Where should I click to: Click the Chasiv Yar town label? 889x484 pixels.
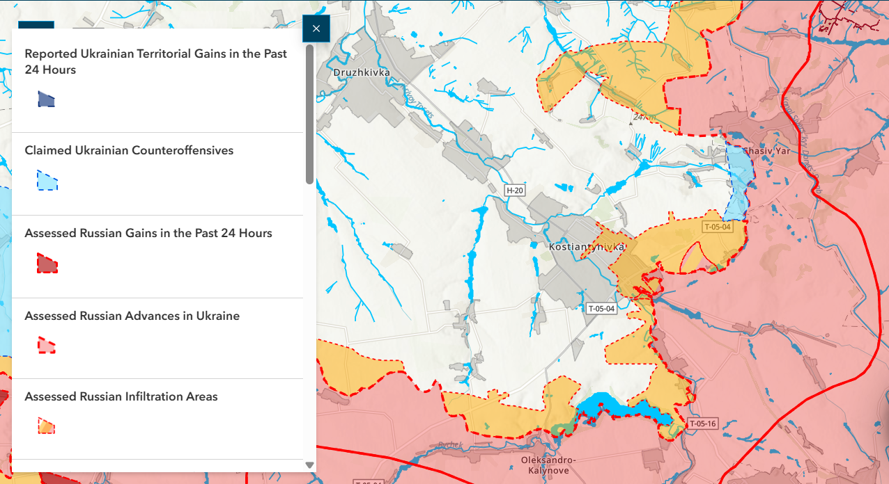(767, 150)
